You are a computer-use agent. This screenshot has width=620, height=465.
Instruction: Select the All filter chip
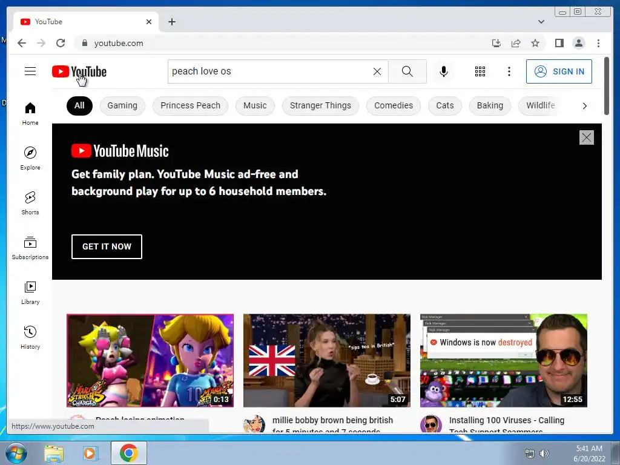point(79,105)
